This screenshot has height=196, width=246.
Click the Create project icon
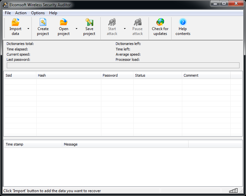(43, 22)
